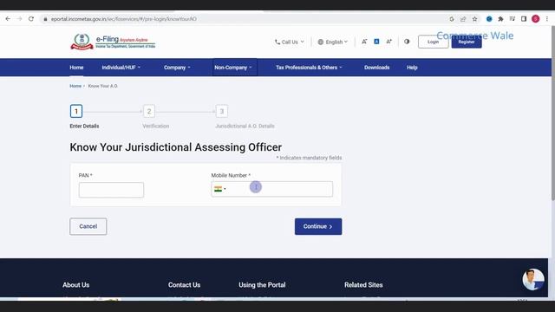The image size is (555, 312).
Task: Click inside the Mobile Number field
Action: (x=271, y=189)
